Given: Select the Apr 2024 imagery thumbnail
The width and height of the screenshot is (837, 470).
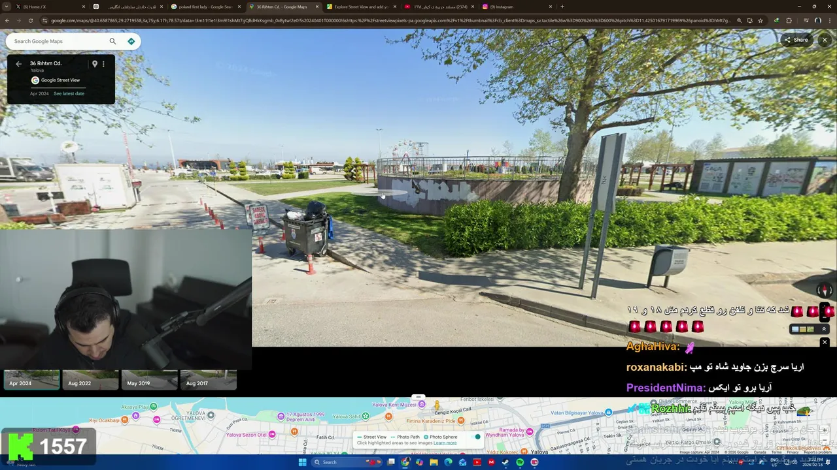Looking at the screenshot, I should click(31, 380).
